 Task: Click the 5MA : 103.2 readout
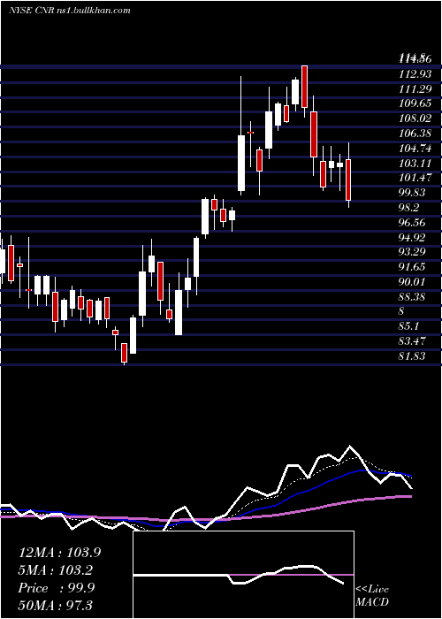point(56,570)
